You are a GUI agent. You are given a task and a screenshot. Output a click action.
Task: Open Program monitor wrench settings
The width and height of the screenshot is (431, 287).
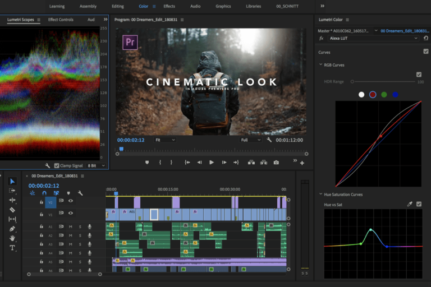269,140
